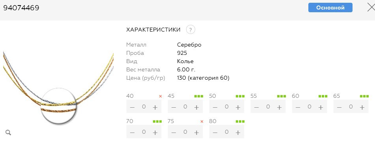
Task: Increase quantity for size 80
Action: click(238, 133)
